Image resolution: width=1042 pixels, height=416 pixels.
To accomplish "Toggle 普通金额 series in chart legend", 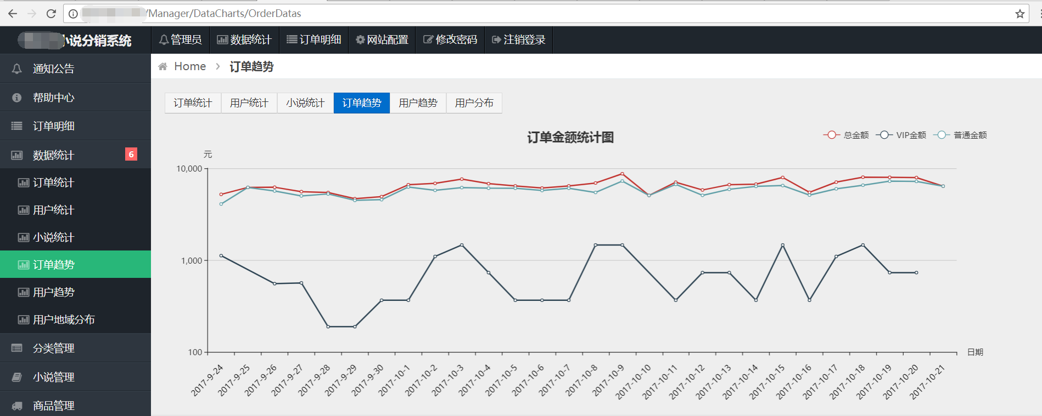I will pos(960,135).
